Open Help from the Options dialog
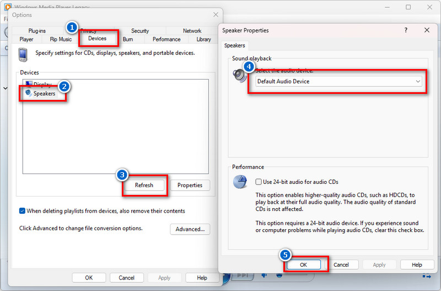The height and width of the screenshot is (291, 441). (x=202, y=278)
